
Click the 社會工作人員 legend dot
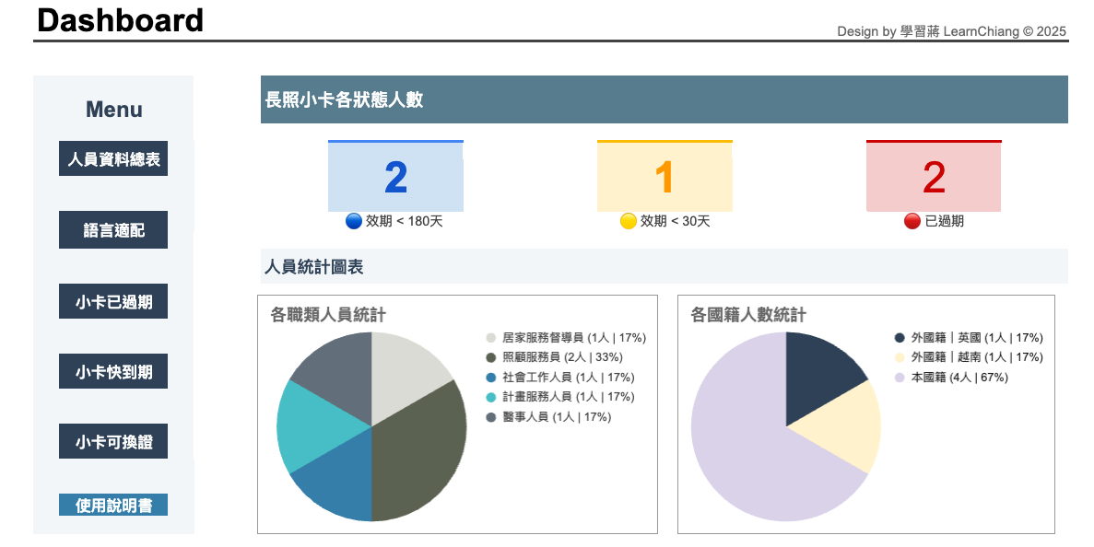tap(491, 378)
